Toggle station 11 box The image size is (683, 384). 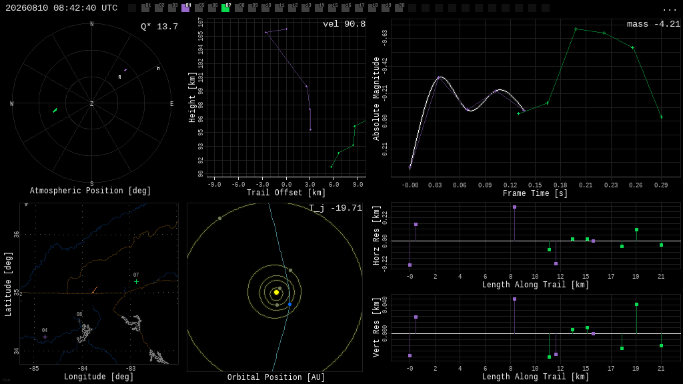coord(278,8)
